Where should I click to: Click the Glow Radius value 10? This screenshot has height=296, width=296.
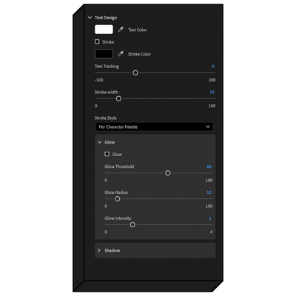tap(209, 192)
